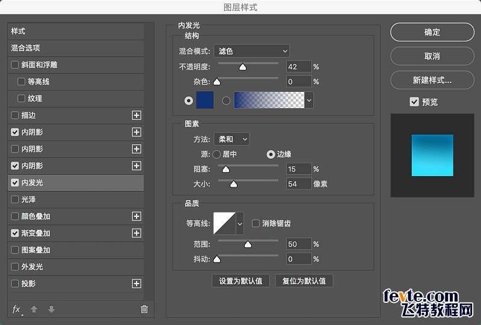The image size is (481, 325).
Task: Click the 等高线 contour curve thumbnail
Action: (x=224, y=223)
